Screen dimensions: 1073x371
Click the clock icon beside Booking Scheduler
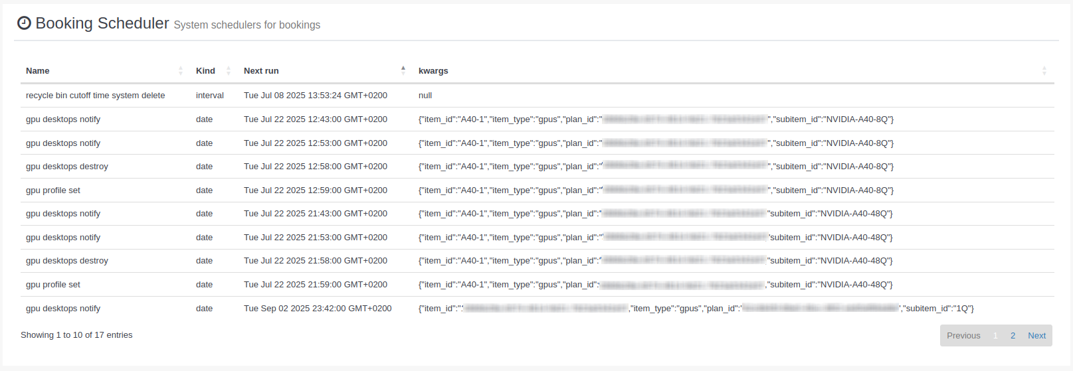[x=24, y=23]
